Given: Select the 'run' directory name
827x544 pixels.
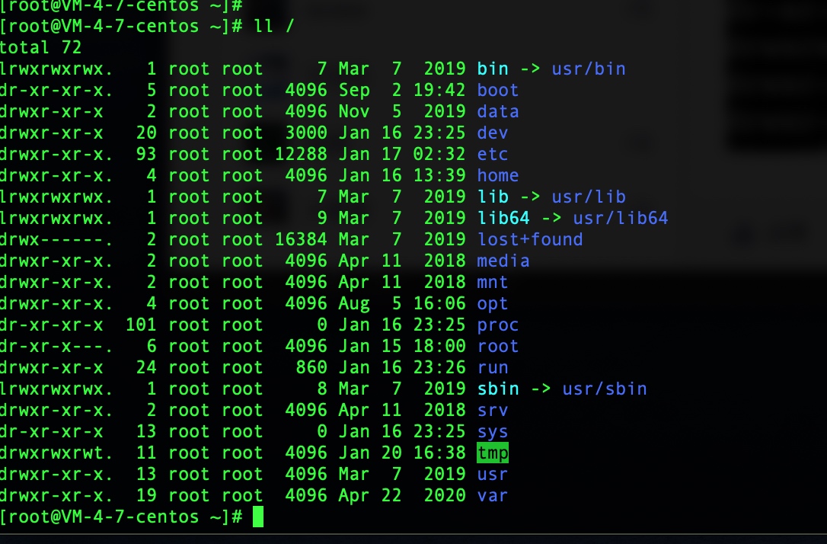Looking at the screenshot, I should (493, 367).
